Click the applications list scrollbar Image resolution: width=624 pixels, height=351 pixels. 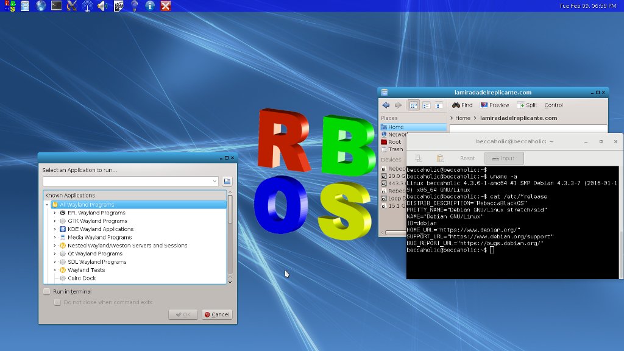[x=230, y=210]
